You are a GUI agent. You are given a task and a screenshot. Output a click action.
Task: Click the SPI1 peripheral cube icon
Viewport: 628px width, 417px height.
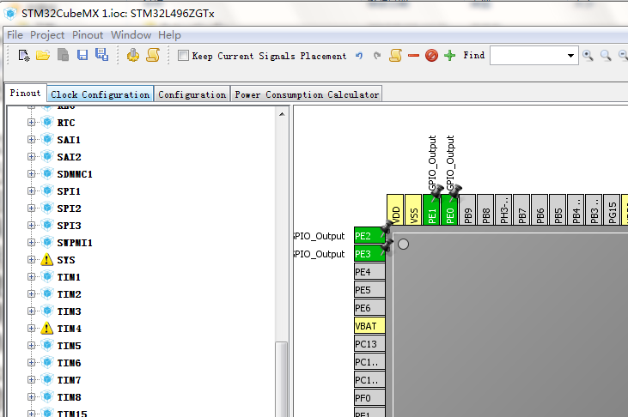[47, 190]
